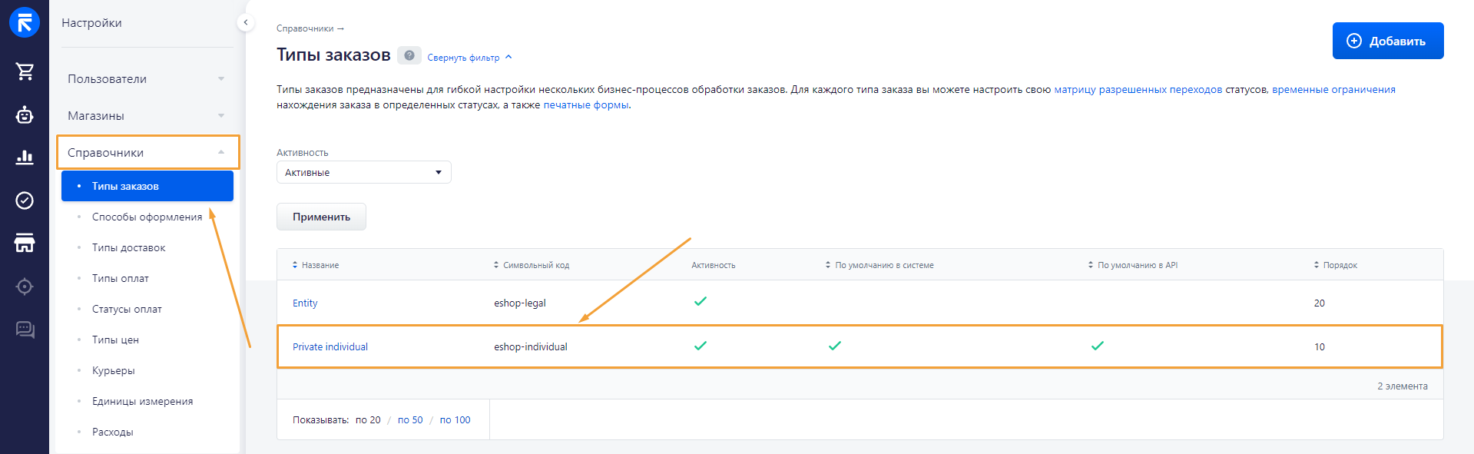Click the RetailCRM logo icon
This screenshot has width=1474, height=454.
pyautogui.click(x=25, y=22)
